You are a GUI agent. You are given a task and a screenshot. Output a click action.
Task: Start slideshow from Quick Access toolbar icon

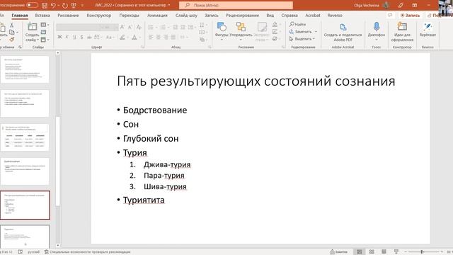pos(74,5)
